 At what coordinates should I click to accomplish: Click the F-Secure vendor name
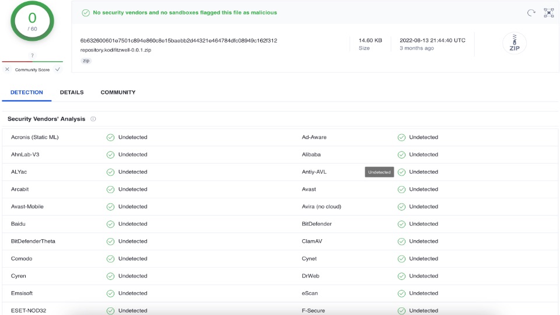point(313,310)
